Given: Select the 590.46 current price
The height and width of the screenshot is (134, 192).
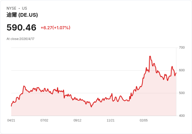Looking at the screenshot, I should pyautogui.click(x=21, y=27).
